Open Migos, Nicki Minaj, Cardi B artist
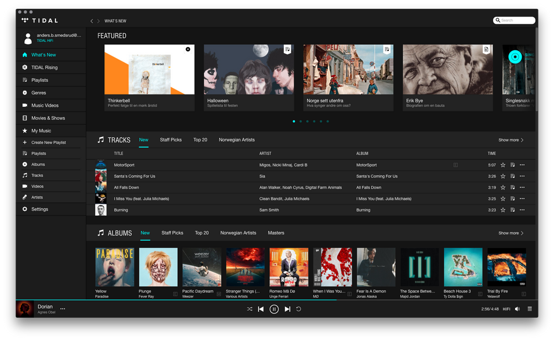 283,165
